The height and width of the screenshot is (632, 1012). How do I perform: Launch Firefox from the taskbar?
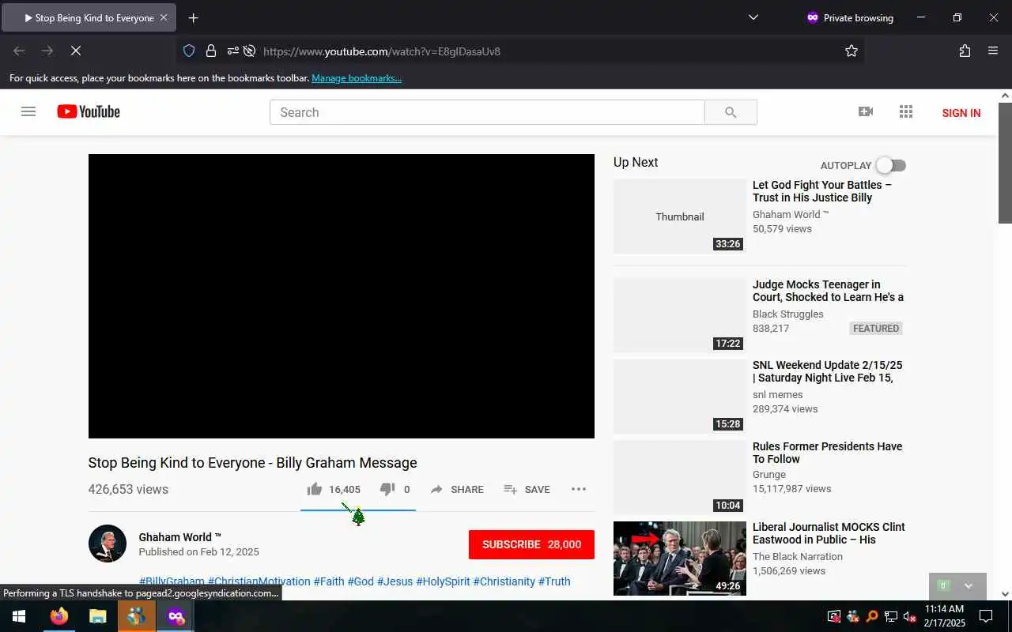click(x=59, y=616)
